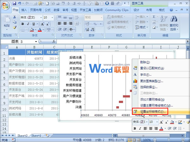Click the Help question mark icon

(x=171, y=10)
